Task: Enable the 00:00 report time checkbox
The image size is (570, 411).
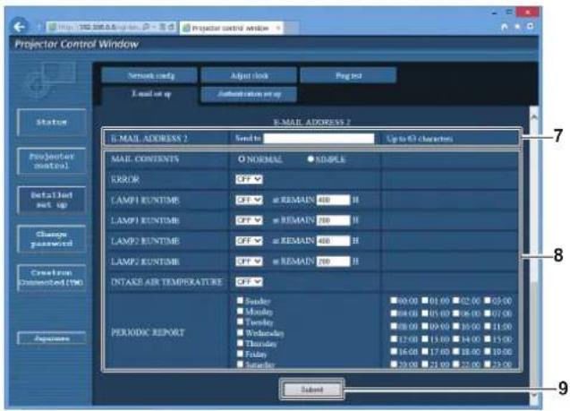Action: tap(394, 301)
